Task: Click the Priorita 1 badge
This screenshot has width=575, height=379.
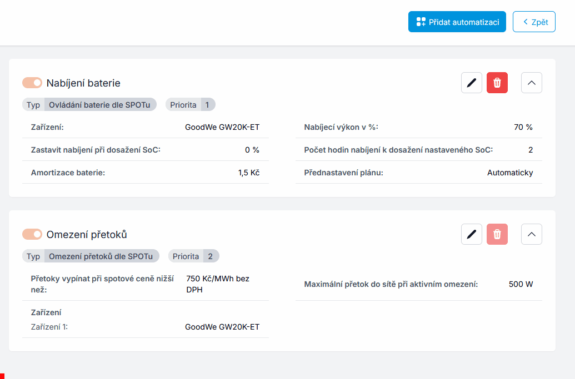Action: (x=190, y=104)
